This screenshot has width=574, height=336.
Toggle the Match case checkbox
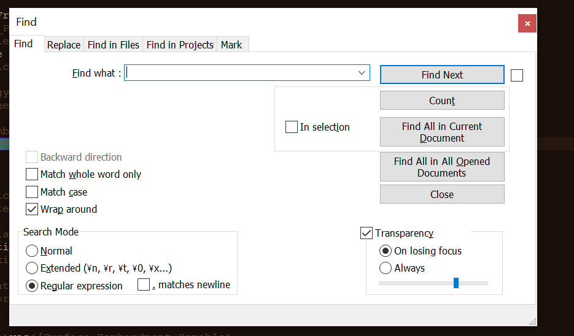point(32,192)
